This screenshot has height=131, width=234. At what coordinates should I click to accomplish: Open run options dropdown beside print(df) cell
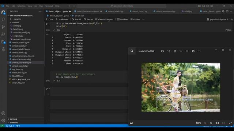[x=49, y=24]
